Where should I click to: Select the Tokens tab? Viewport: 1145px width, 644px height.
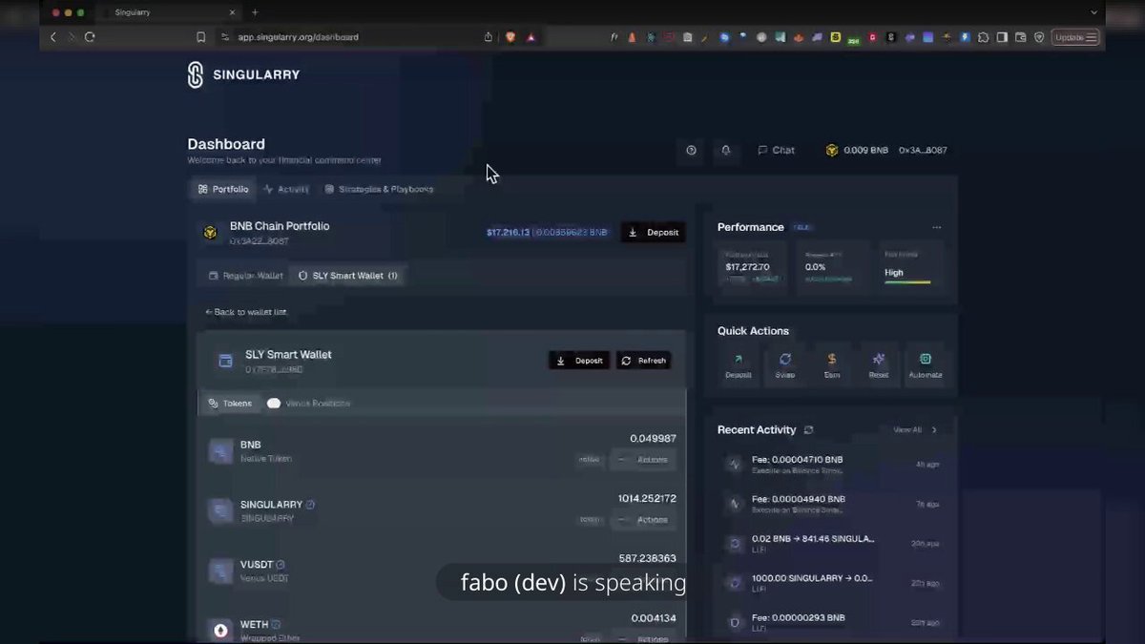[230, 404]
